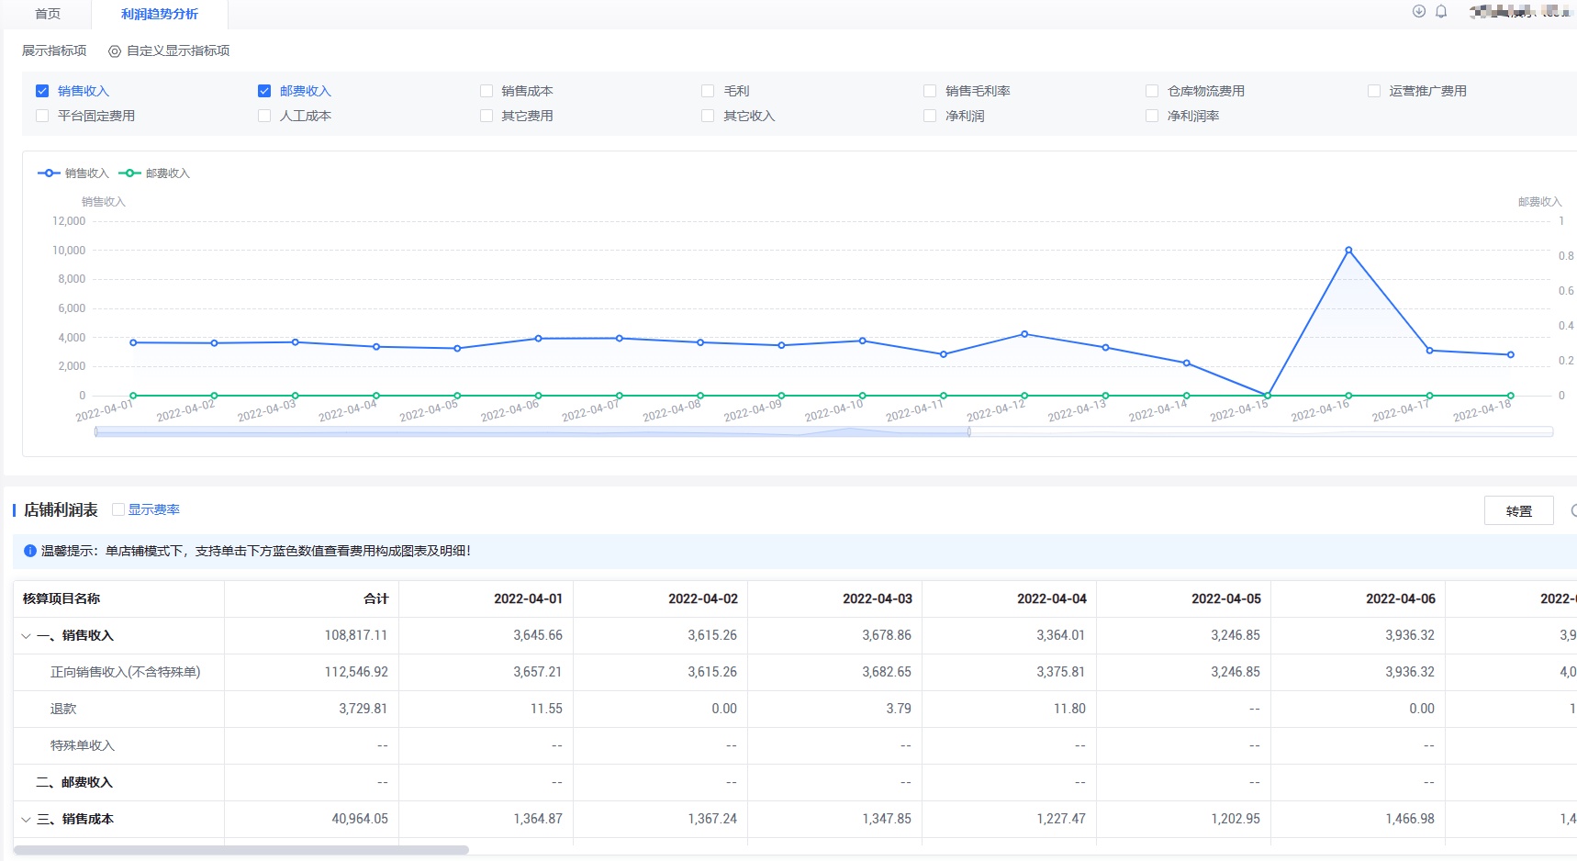Click the 3,936.32 sales cell in 销售收入 row
1577x861 pixels.
pos(1410,635)
